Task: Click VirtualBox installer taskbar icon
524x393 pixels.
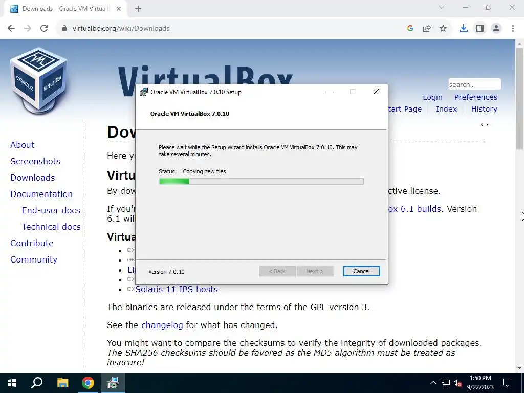Action: [x=113, y=383]
